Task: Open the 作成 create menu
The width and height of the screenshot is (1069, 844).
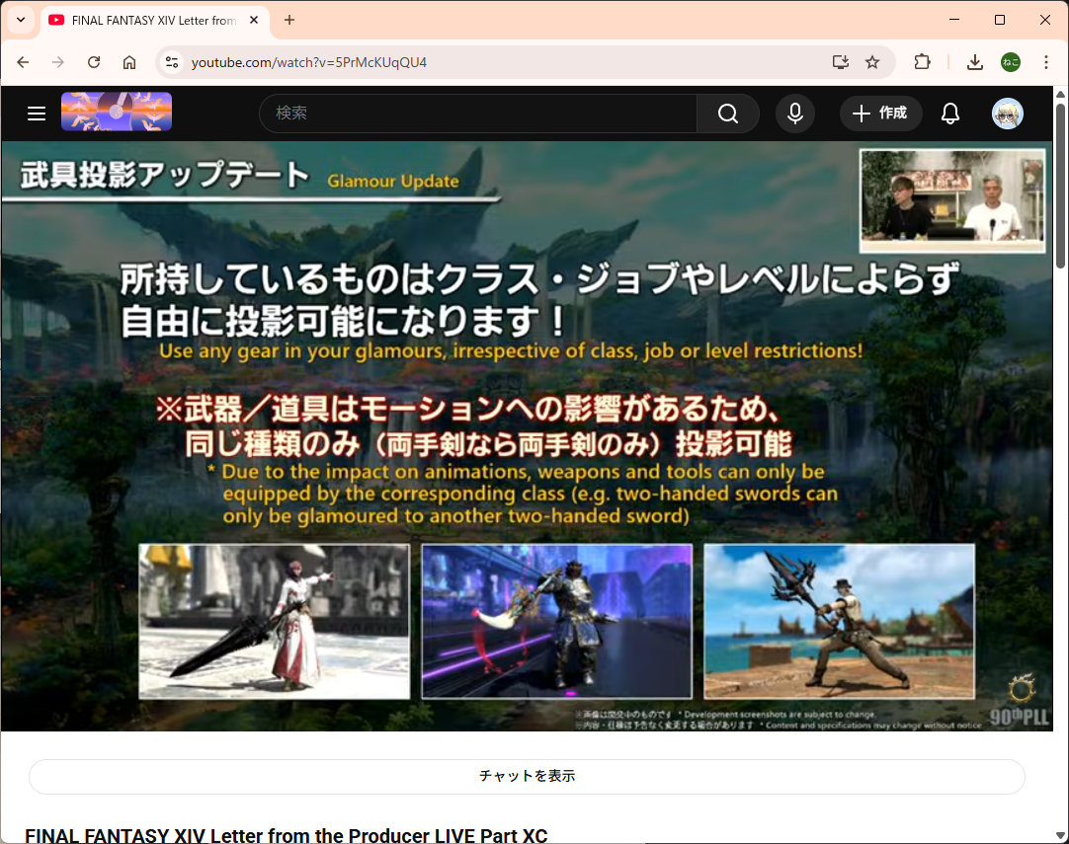Action: pyautogui.click(x=880, y=114)
